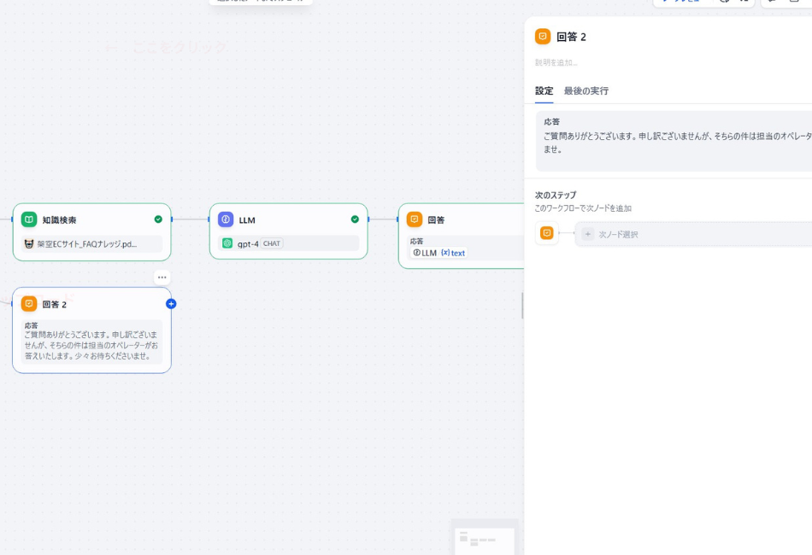Click the 回答 node's orange answer icon

pyautogui.click(x=416, y=219)
